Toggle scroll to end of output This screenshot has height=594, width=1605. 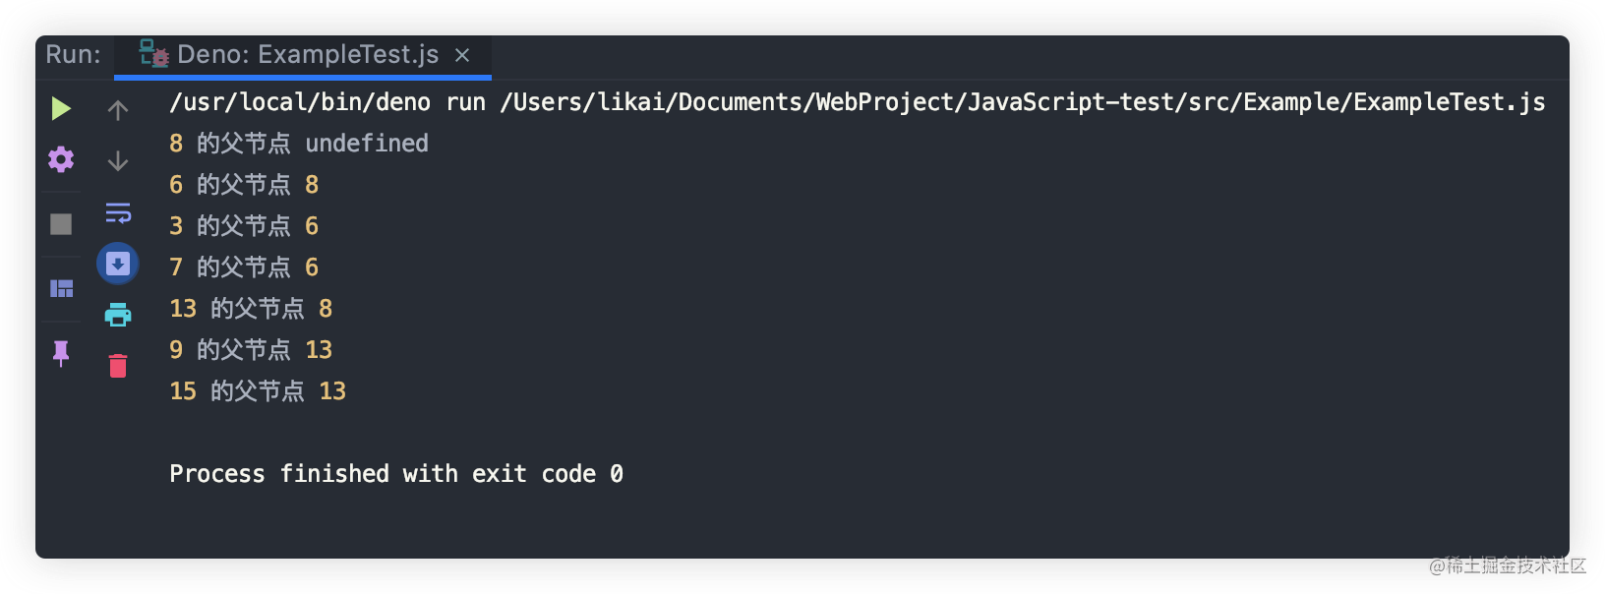pyautogui.click(x=118, y=264)
